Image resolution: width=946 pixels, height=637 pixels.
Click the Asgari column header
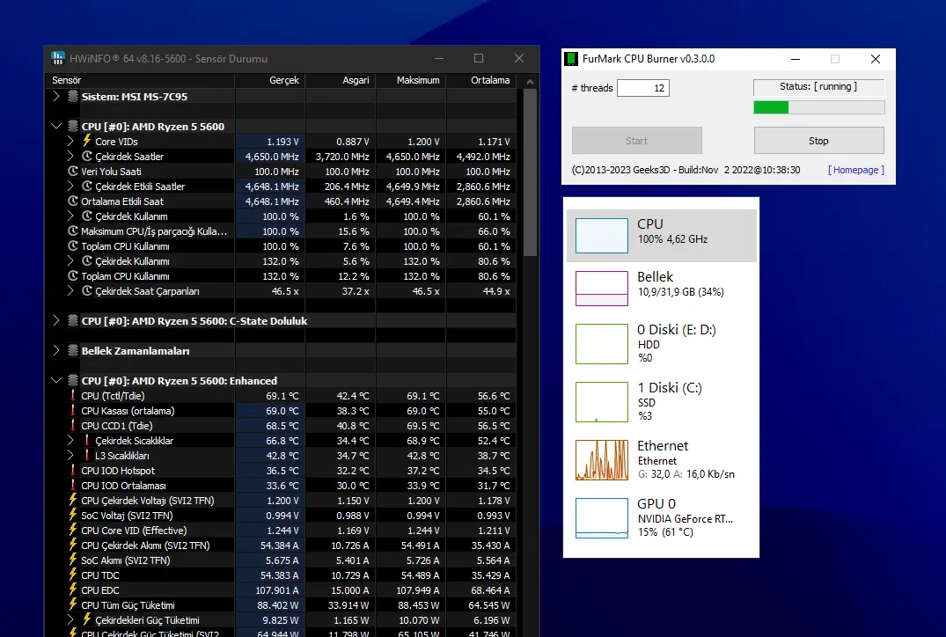[341, 80]
